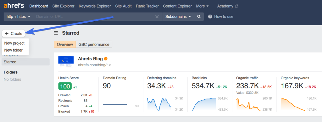Click the Blocked 1.7K value
The image size is (322, 122).
tap(84, 112)
